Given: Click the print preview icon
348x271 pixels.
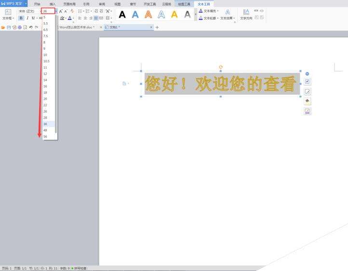Looking at the screenshot, I should pos(25,27).
